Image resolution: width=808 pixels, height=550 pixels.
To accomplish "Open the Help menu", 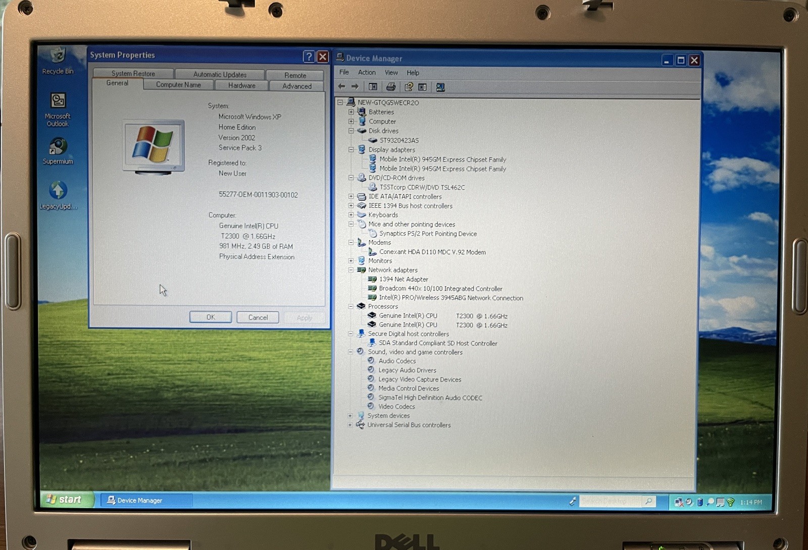I will point(413,72).
